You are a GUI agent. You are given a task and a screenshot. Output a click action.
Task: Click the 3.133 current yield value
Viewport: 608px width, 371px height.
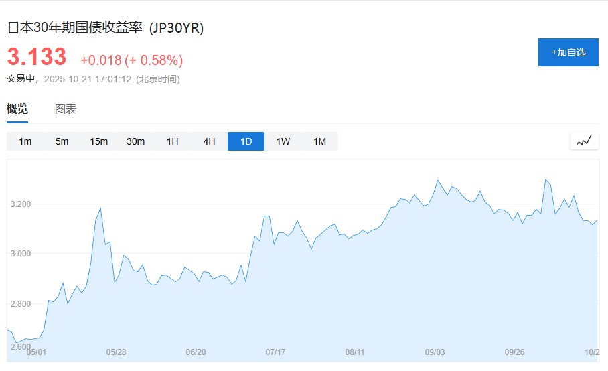37,57
